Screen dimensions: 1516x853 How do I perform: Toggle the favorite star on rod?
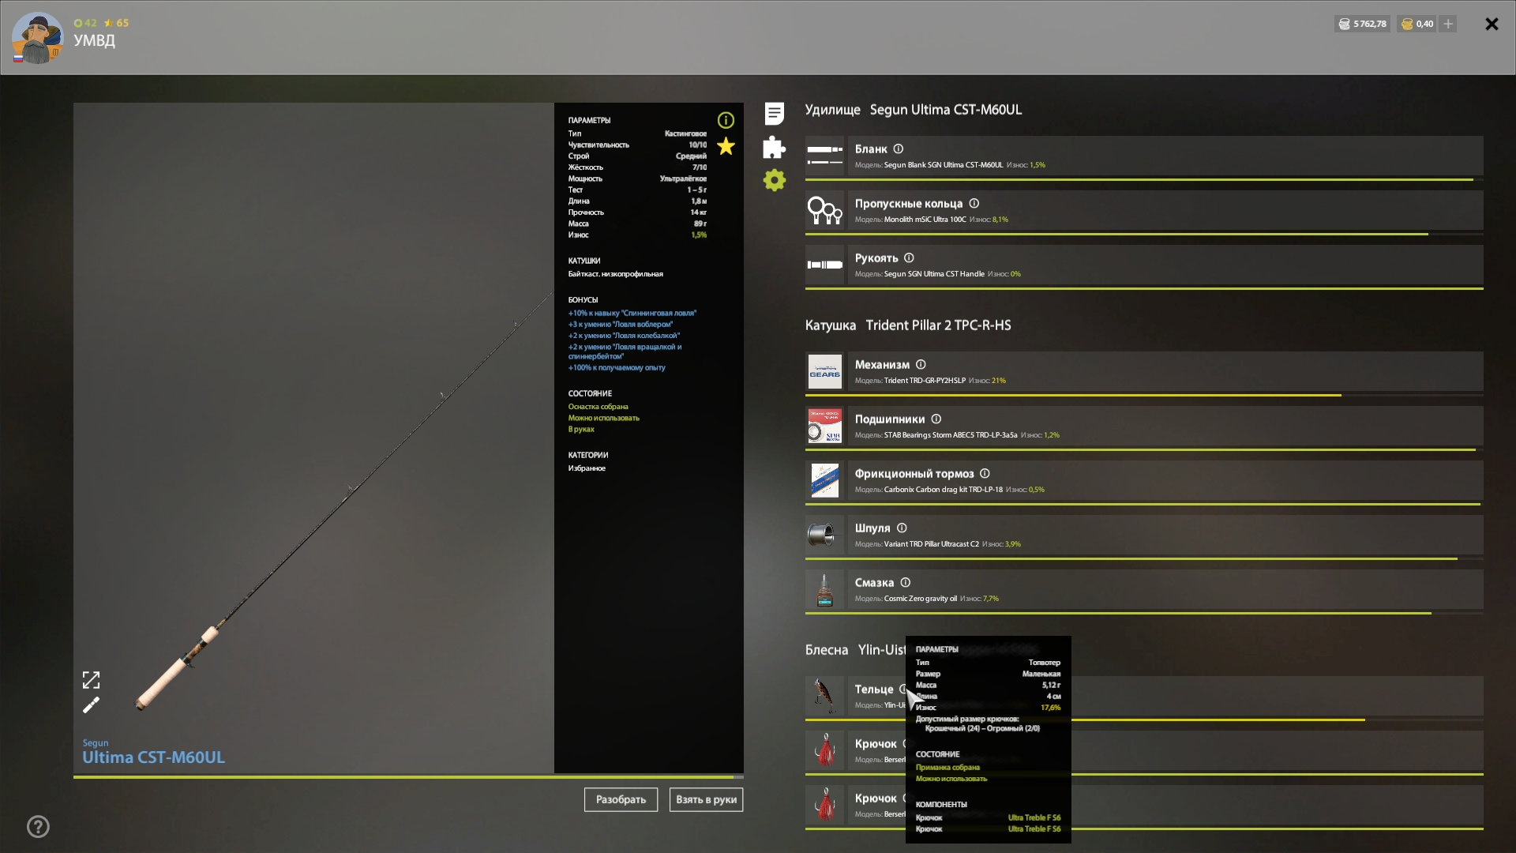[726, 146]
